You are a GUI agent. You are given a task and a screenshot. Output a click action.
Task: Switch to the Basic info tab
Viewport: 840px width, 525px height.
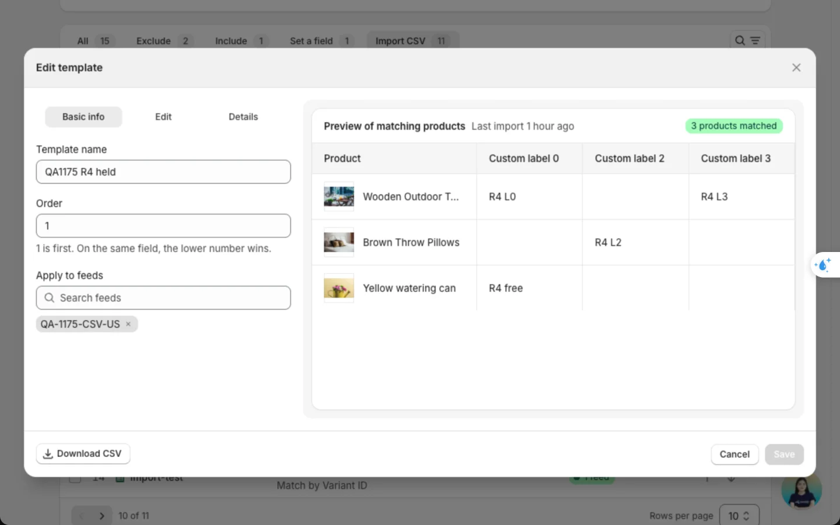(x=83, y=117)
